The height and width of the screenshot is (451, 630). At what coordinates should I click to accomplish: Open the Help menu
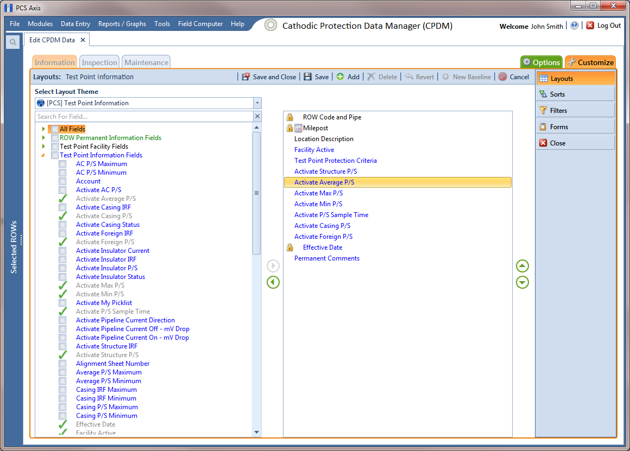click(237, 24)
